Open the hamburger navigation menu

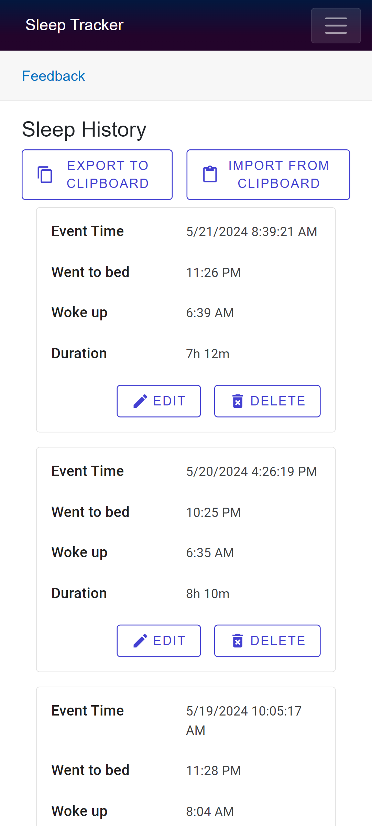(336, 25)
